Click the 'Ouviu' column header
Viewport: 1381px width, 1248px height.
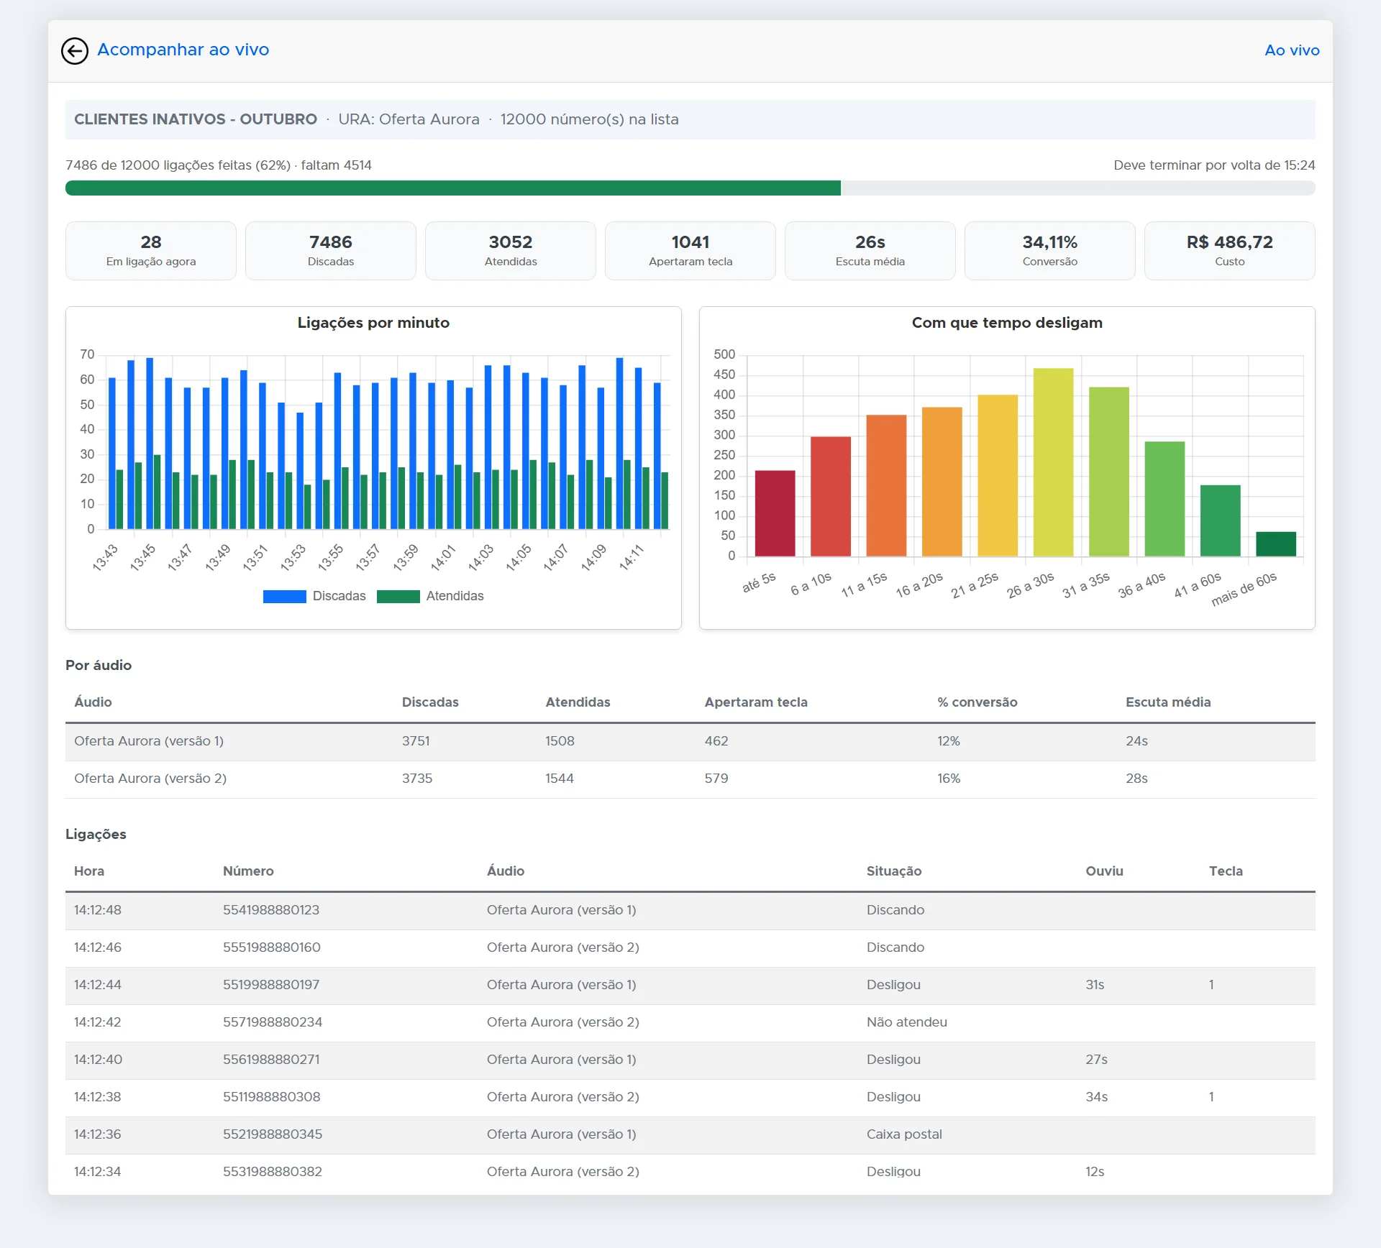pyautogui.click(x=1104, y=871)
